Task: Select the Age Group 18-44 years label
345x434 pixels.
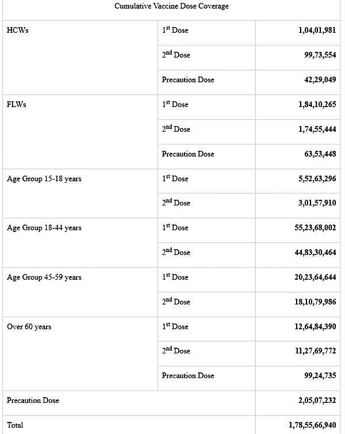Action: tap(44, 228)
